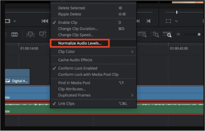The image size is (205, 131).
Task: Select the Digital A... image clip
Action: (17, 77)
